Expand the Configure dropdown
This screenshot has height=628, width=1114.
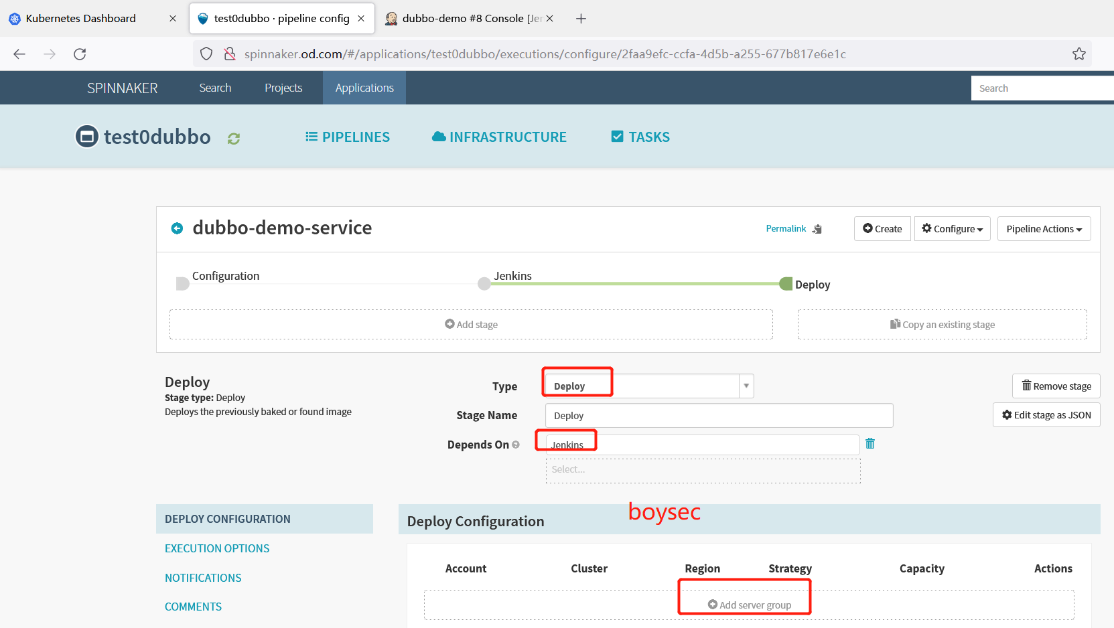[952, 229]
